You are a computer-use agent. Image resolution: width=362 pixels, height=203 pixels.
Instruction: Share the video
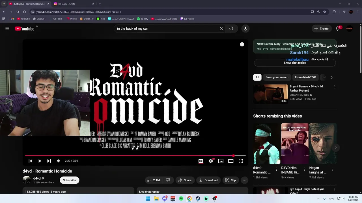[x=184, y=180]
